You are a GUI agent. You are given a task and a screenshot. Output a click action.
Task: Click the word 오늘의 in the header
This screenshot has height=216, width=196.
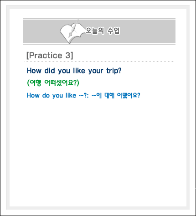(x=95, y=31)
